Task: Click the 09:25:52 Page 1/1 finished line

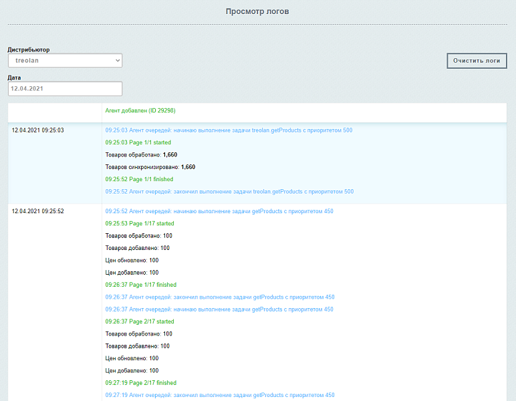Action: click(139, 179)
